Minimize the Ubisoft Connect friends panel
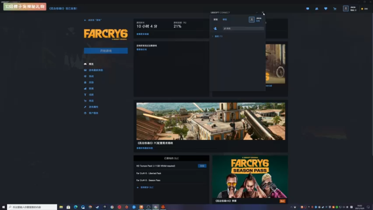The width and height of the screenshot is (373, 210). coord(257,13)
